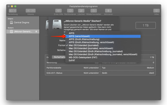Click the 1 TB capacity box
This screenshot has width=167, height=105.
[146, 25]
